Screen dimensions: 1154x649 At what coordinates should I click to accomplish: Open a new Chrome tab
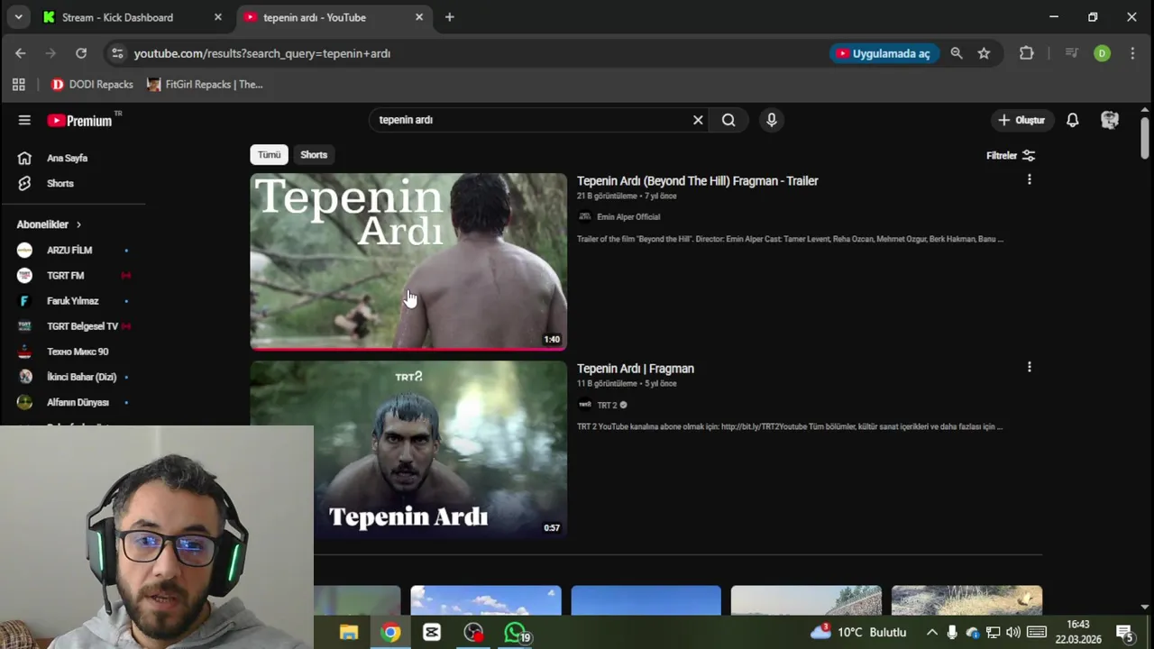(x=450, y=17)
